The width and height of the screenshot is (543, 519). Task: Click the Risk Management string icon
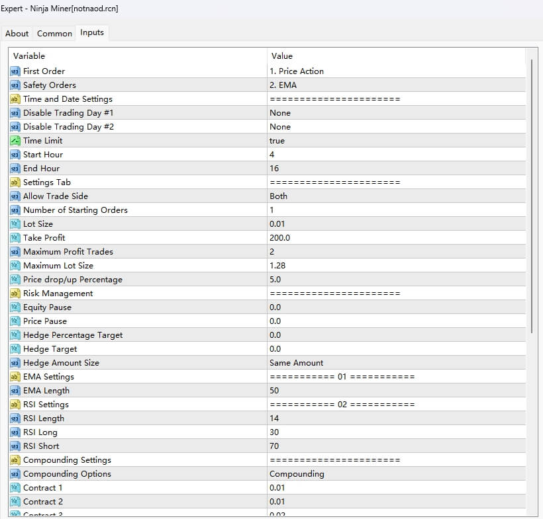(15, 294)
